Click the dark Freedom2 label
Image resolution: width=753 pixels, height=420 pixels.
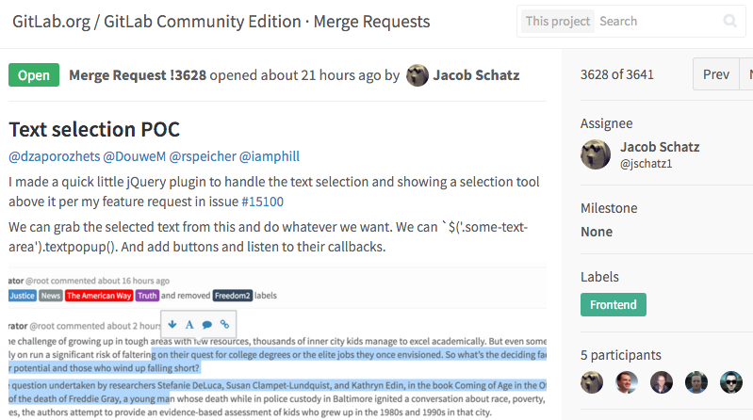click(233, 296)
